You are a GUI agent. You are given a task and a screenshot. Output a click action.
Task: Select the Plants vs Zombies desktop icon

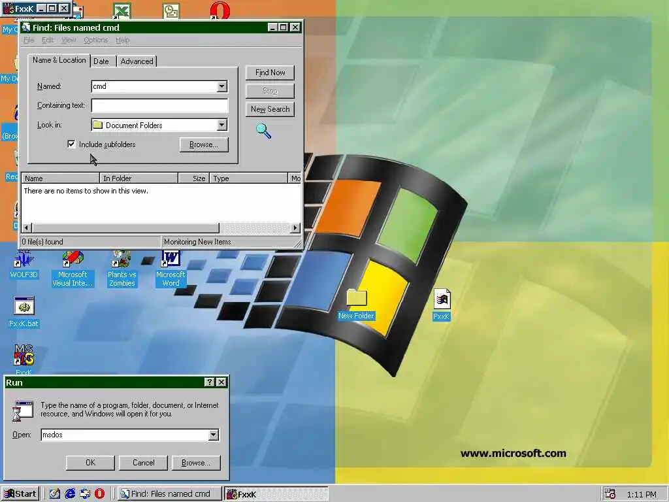pos(122,268)
